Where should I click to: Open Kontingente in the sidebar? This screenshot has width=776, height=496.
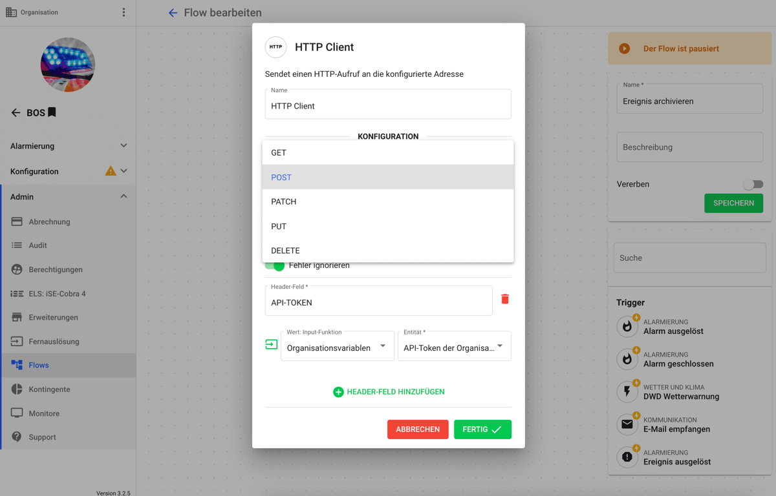[68, 389]
